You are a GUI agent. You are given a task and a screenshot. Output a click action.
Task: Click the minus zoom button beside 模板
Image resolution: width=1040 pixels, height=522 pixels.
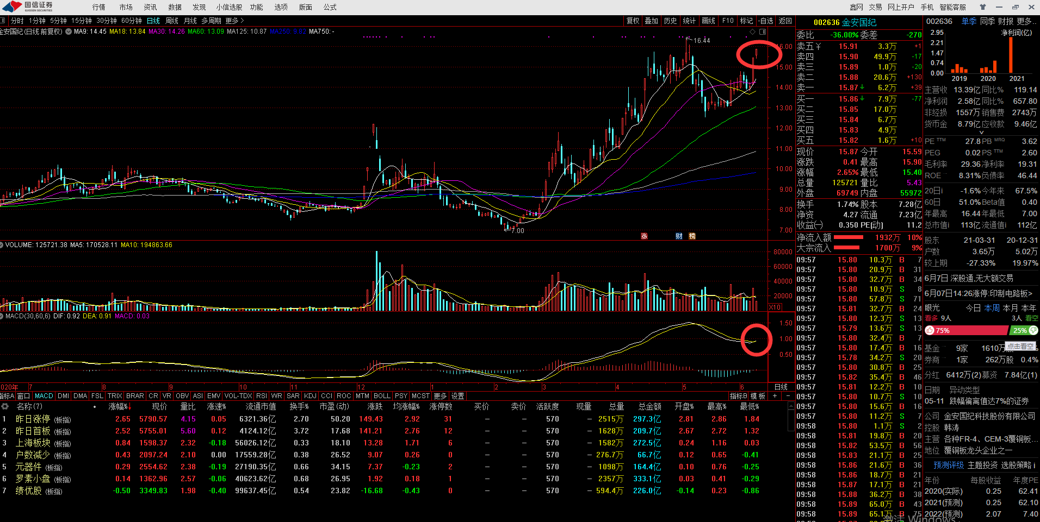(788, 396)
